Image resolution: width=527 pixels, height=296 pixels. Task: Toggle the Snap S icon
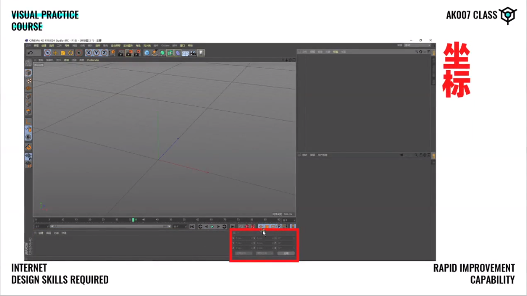point(29,137)
